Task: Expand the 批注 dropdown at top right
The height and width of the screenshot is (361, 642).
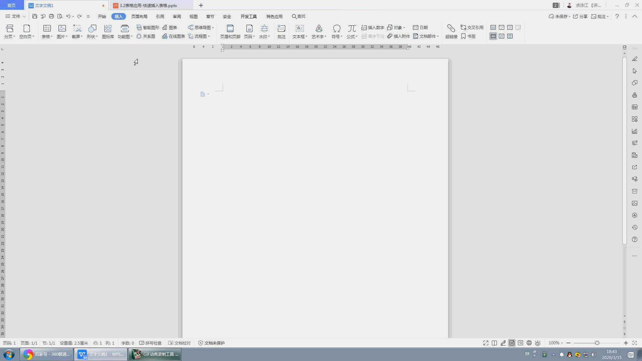Action: 608,16
